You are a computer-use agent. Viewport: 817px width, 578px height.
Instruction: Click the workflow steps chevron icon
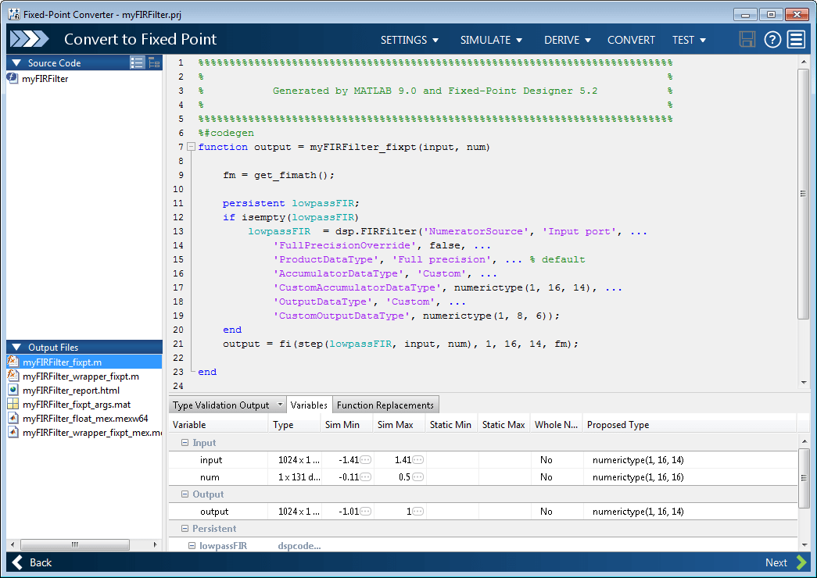click(30, 39)
